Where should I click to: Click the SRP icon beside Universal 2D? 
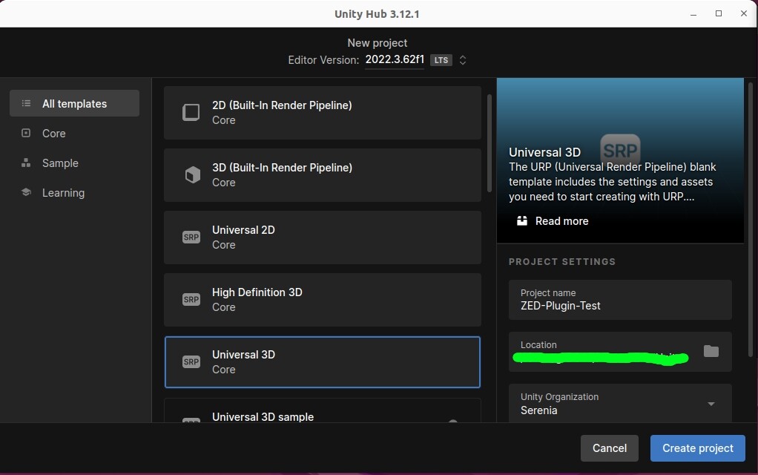pyautogui.click(x=191, y=237)
